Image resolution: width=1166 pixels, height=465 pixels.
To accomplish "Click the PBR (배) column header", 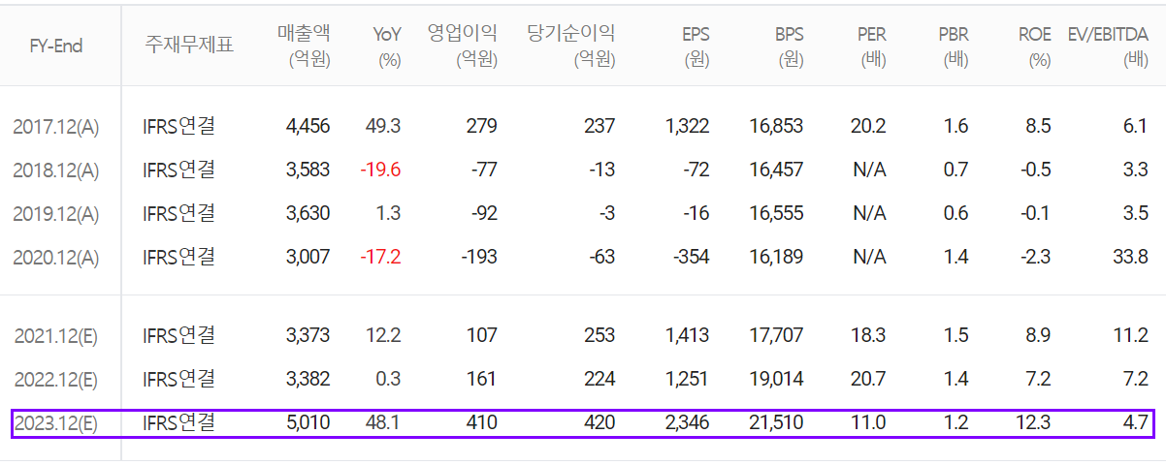I will 954,46.
